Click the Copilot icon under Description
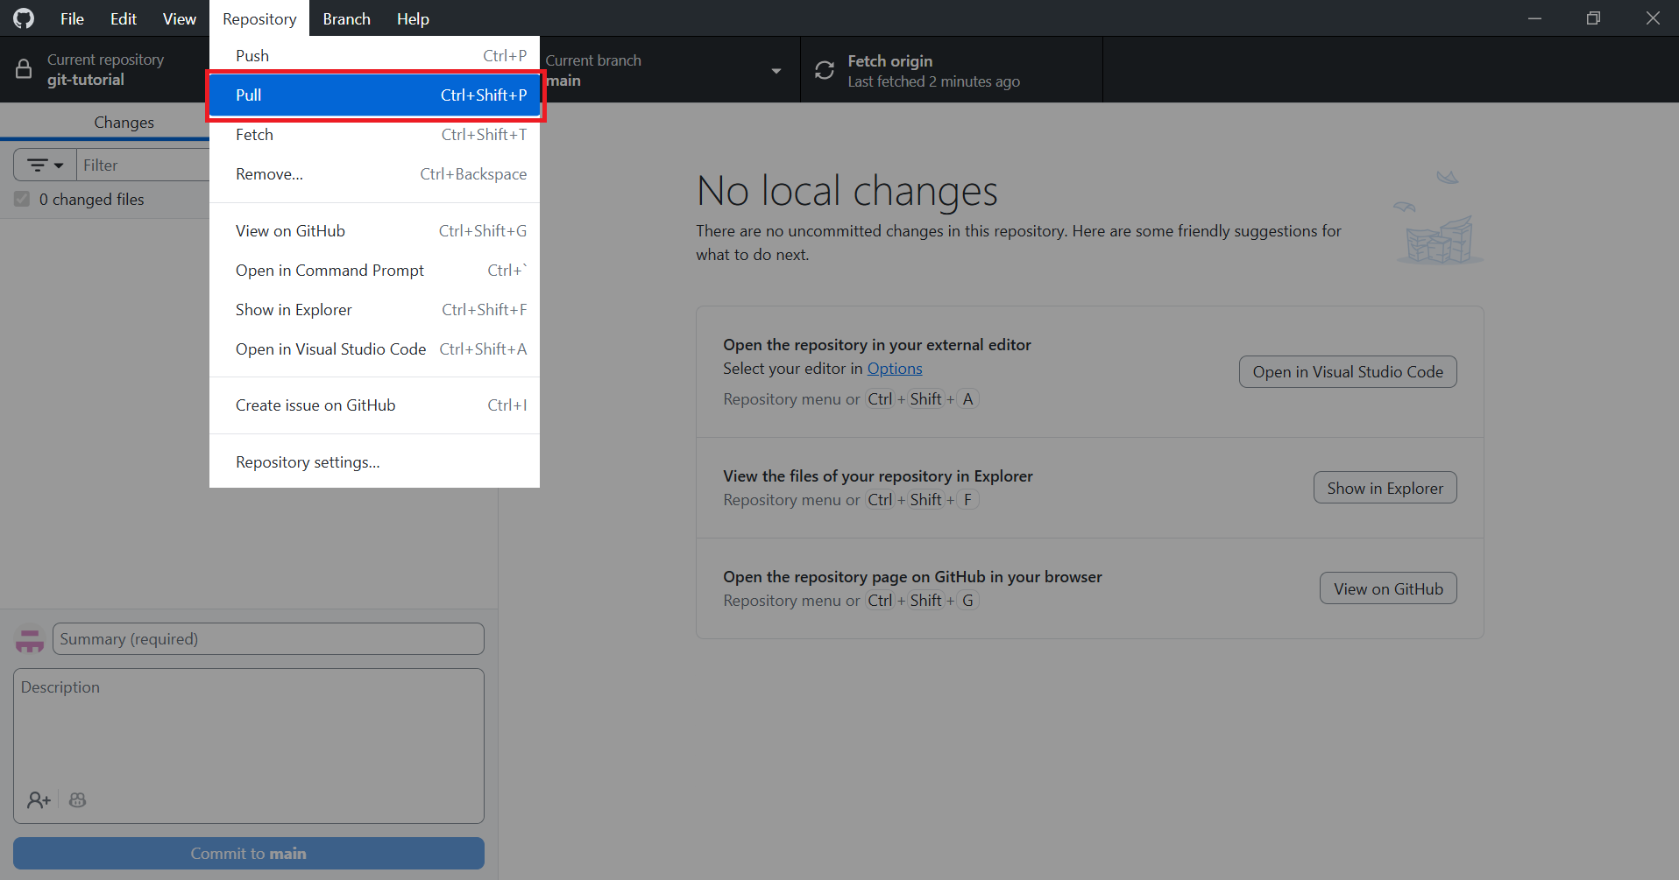Viewport: 1679px width, 880px height. (x=78, y=799)
